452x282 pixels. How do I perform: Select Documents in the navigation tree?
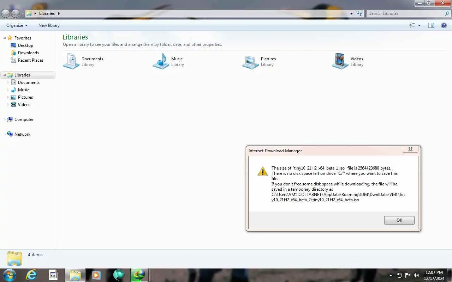pos(29,82)
